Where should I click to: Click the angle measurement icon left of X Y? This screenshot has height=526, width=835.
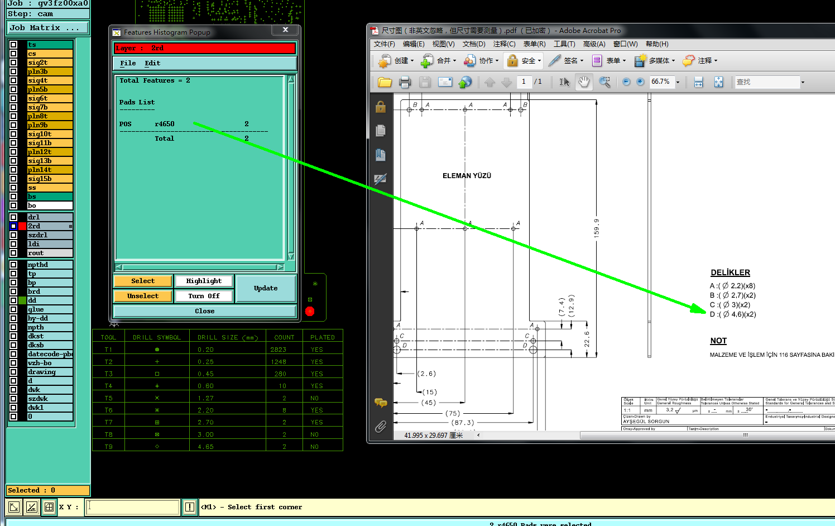[32, 507]
